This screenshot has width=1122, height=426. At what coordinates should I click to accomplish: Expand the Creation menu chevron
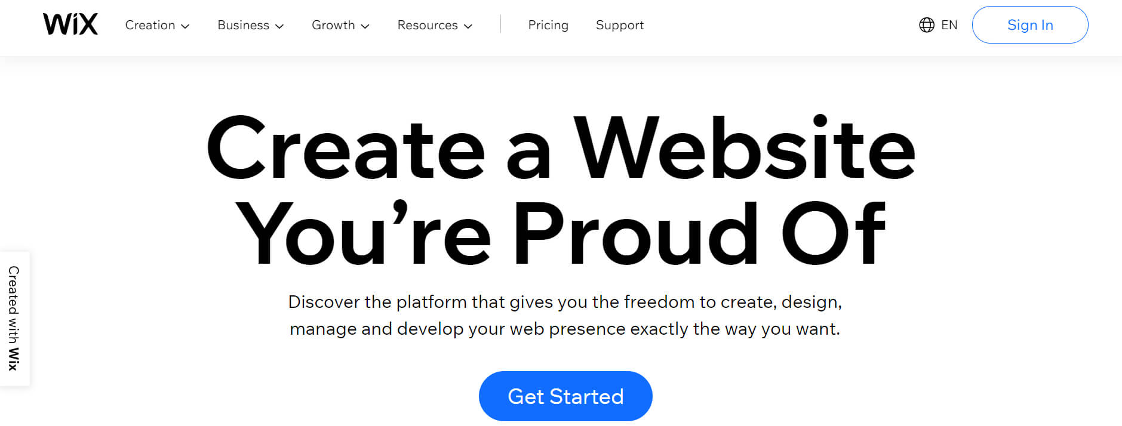click(x=185, y=26)
